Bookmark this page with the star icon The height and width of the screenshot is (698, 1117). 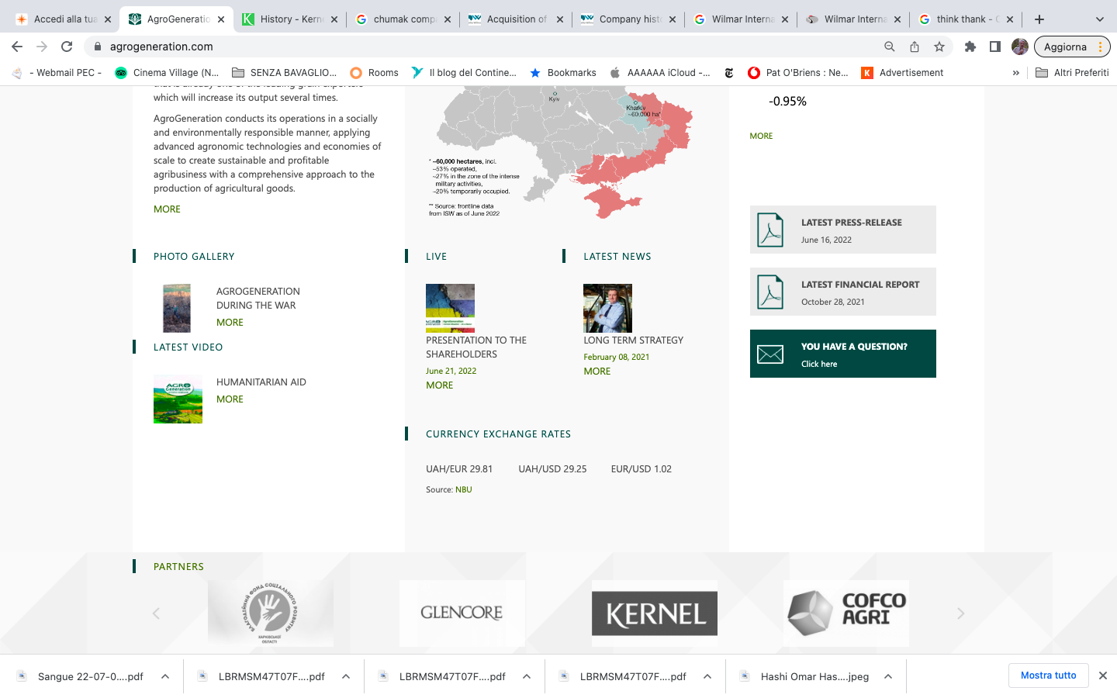[939, 47]
